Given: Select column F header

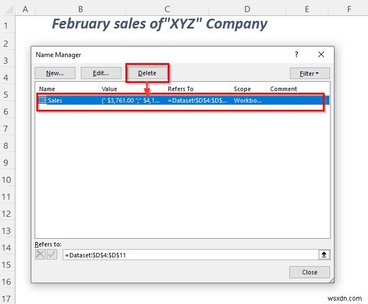Looking at the screenshot, I should (349, 9).
